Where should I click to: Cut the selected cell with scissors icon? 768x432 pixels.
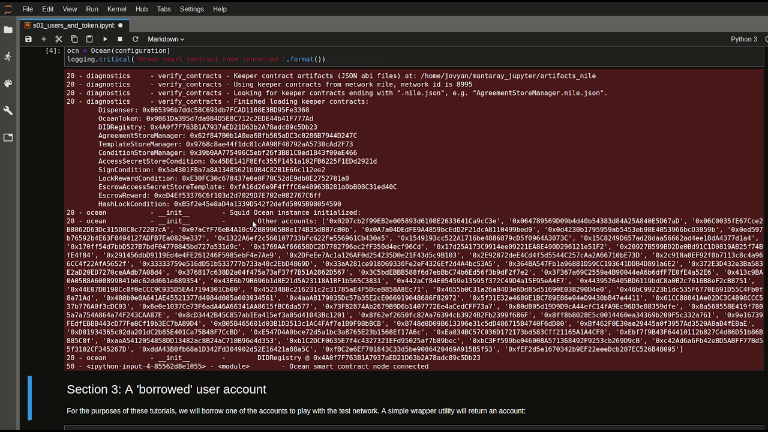coord(59,39)
